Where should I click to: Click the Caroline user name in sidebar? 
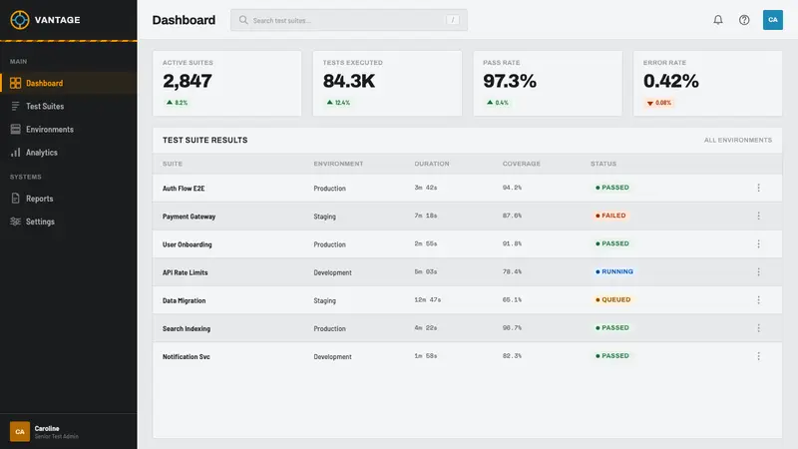pos(47,429)
